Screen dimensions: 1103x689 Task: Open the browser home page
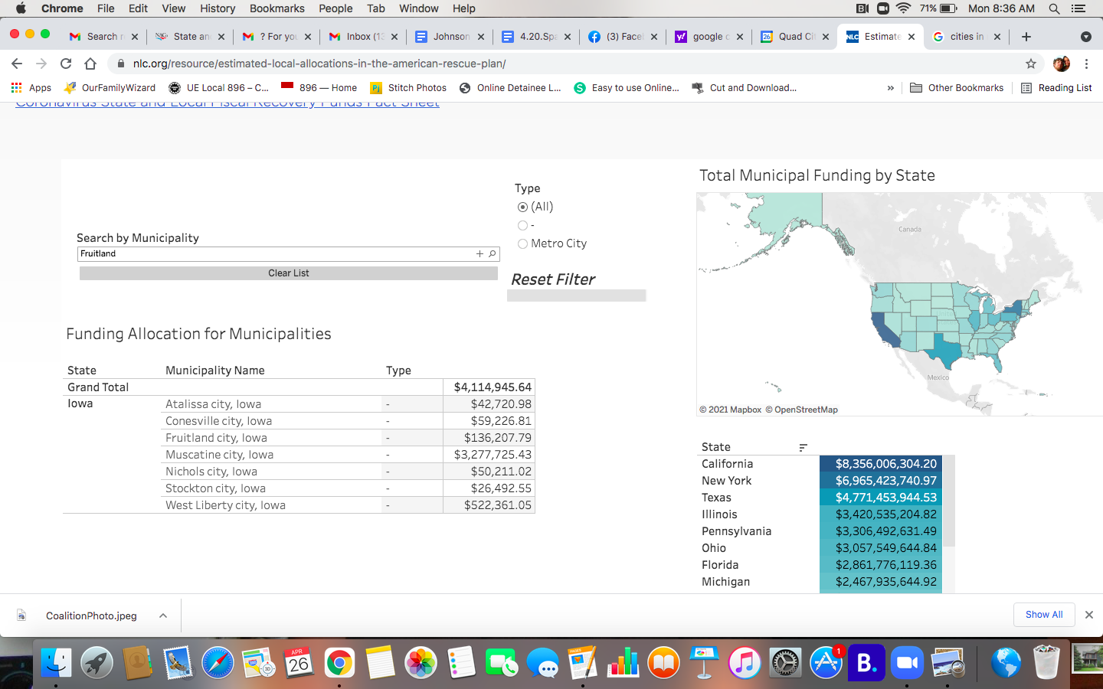pos(90,64)
